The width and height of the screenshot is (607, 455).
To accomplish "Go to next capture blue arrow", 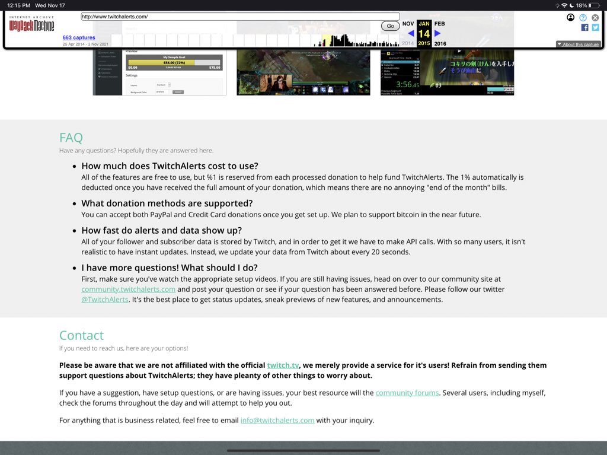I will click(x=437, y=33).
